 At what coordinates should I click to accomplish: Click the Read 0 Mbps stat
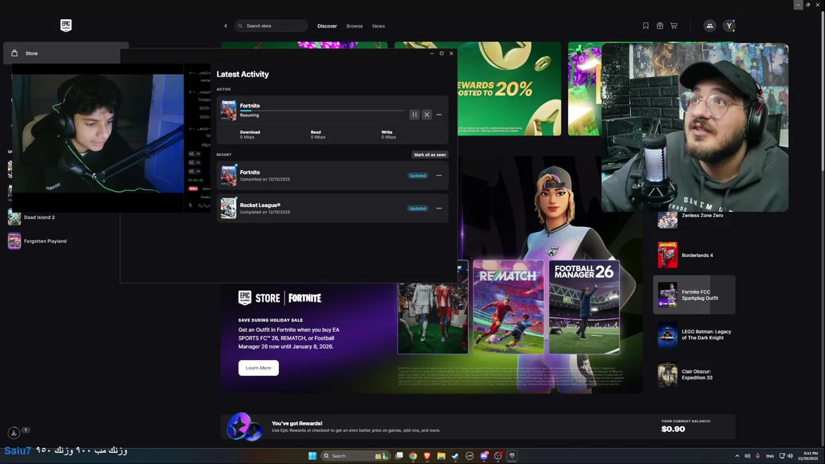click(x=318, y=135)
